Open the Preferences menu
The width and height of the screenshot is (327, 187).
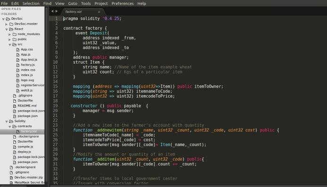coord(123,4)
